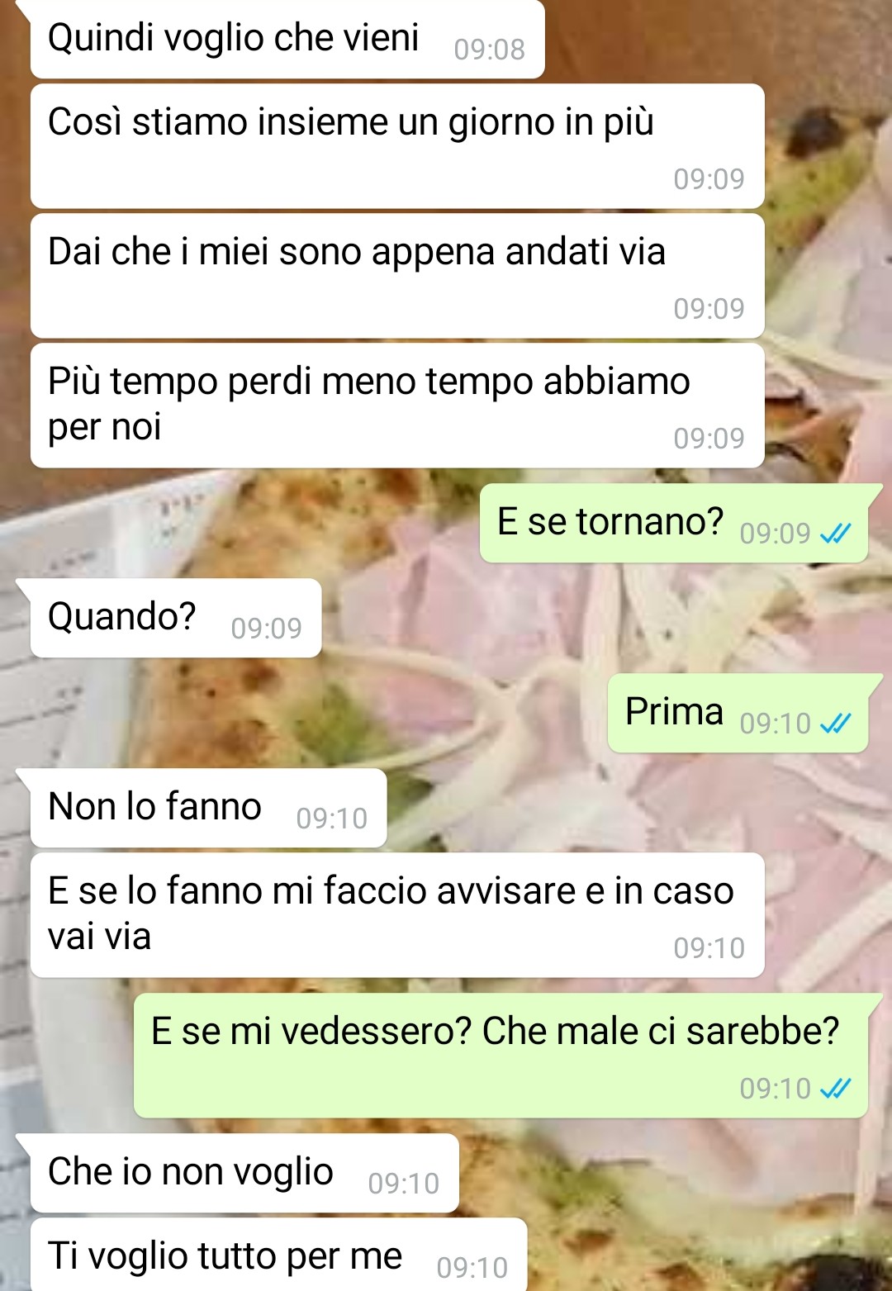Tap the blue ticks on 'Che male ci sarebbe?' message
892x1291 pixels.
coord(835,1089)
